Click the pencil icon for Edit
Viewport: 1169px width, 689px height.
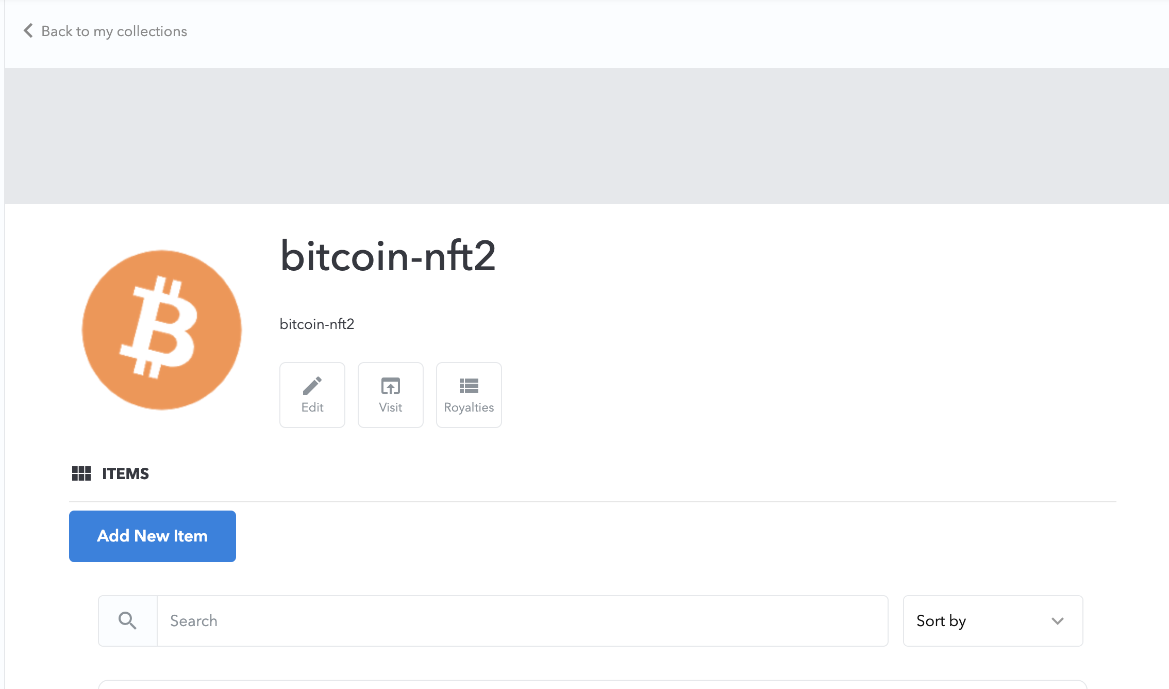coord(312,386)
